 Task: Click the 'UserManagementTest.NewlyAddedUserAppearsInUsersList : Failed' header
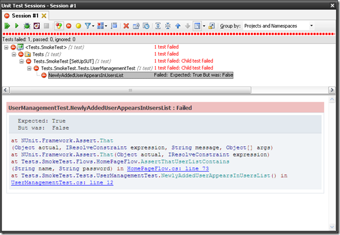point(100,108)
